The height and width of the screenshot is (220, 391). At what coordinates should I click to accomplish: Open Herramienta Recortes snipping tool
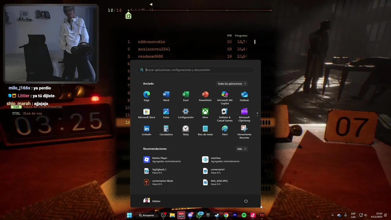coord(244,132)
